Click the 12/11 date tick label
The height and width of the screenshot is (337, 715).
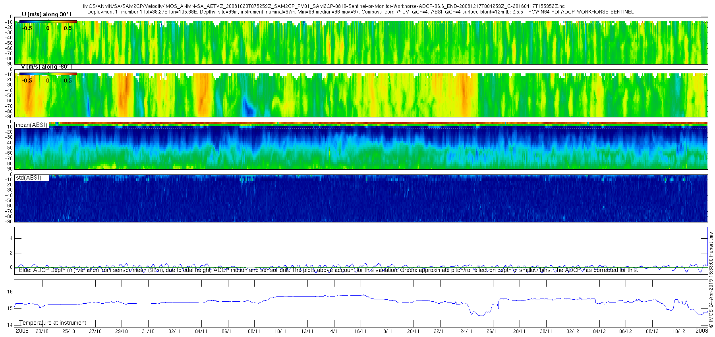[307, 331]
